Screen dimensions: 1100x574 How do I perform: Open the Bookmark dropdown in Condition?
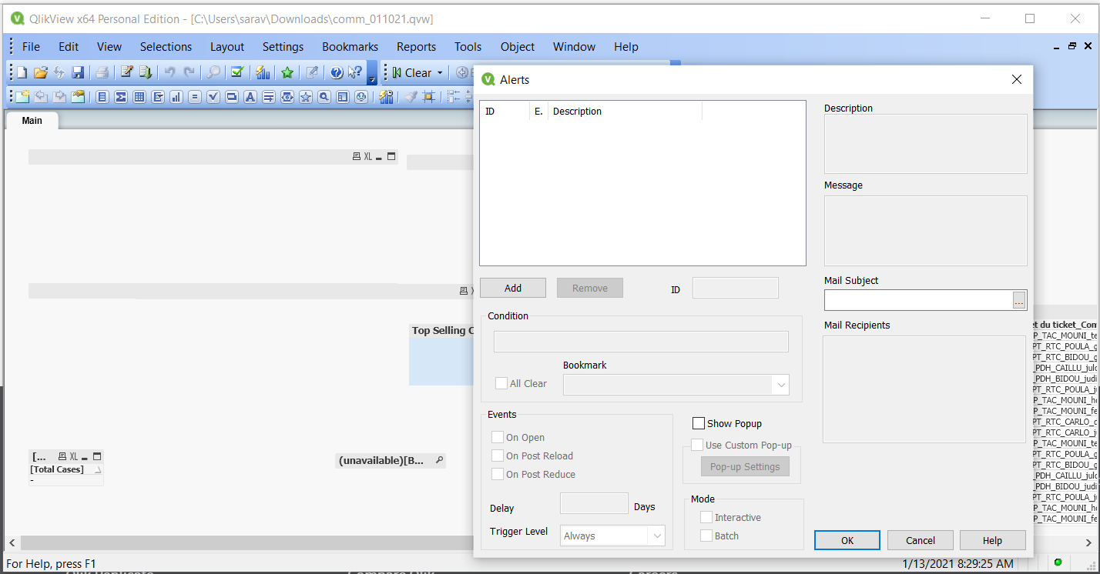point(780,385)
